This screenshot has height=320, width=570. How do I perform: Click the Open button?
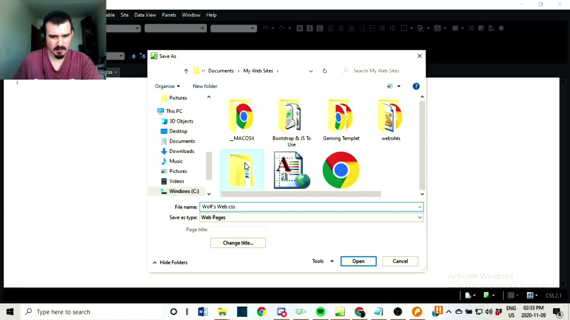[358, 261]
